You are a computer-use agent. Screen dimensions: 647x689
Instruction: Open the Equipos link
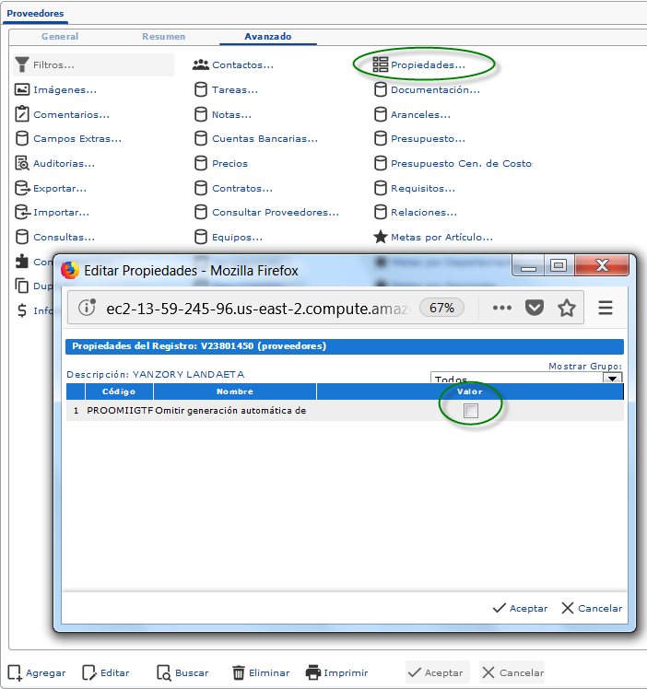[237, 238]
